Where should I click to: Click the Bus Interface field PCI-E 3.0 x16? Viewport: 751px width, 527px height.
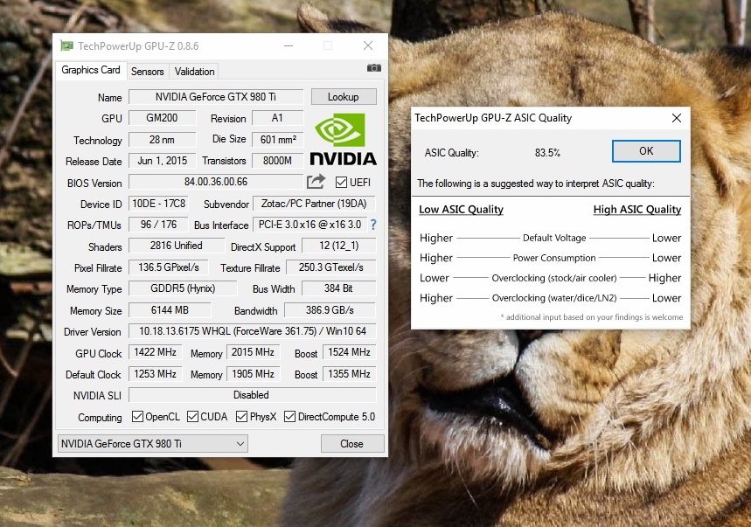(x=309, y=225)
